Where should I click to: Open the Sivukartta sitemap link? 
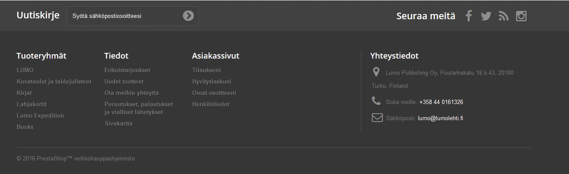[x=119, y=123]
